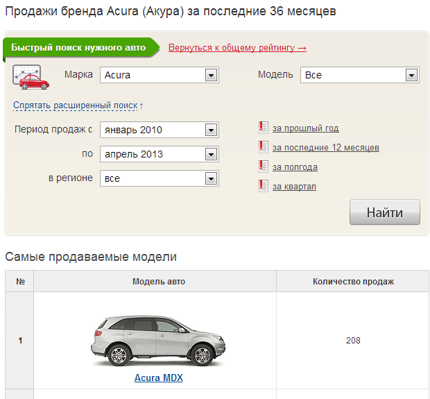Click the car chart icon beside Марка

coord(27,76)
